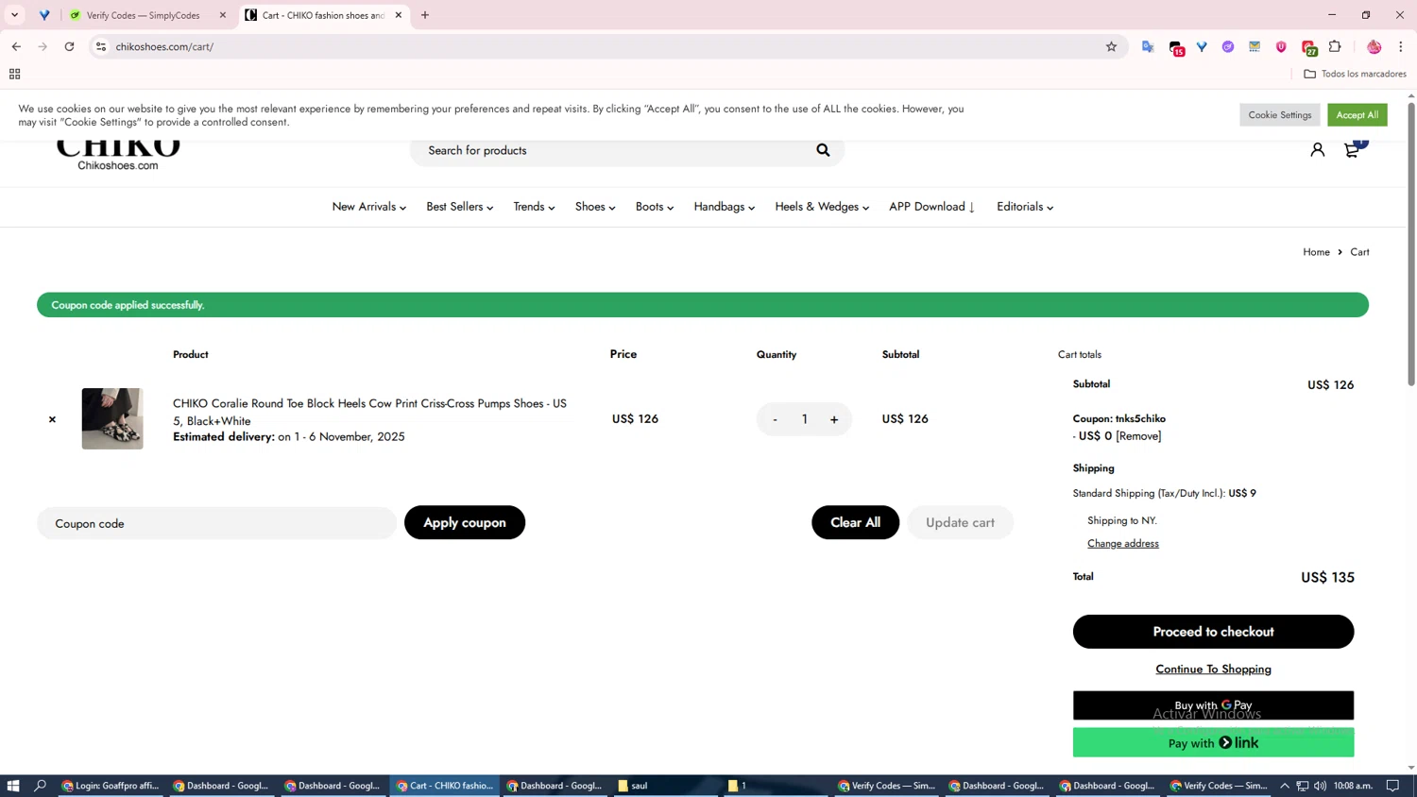
Task: Expand the Best Sellers menu
Action: (459, 207)
